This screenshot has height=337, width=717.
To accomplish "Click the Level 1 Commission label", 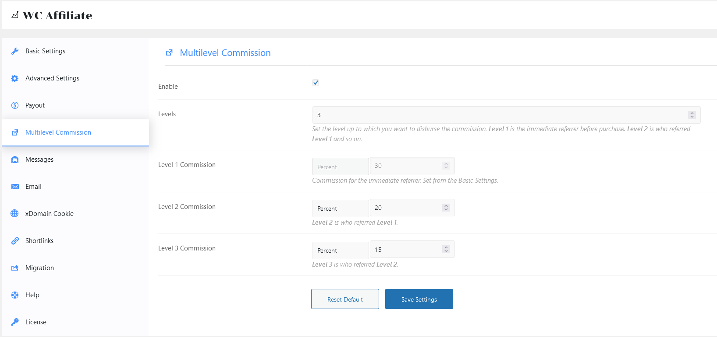I will pos(187,165).
